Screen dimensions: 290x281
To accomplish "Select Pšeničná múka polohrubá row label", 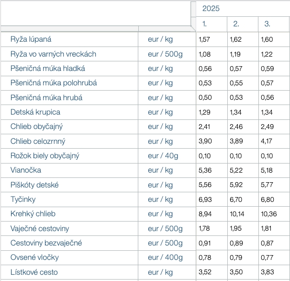I will [54, 83].
